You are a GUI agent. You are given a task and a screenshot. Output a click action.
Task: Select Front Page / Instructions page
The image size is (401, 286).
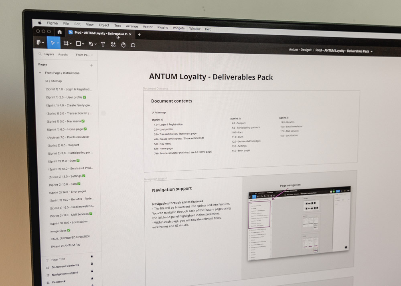click(62, 73)
